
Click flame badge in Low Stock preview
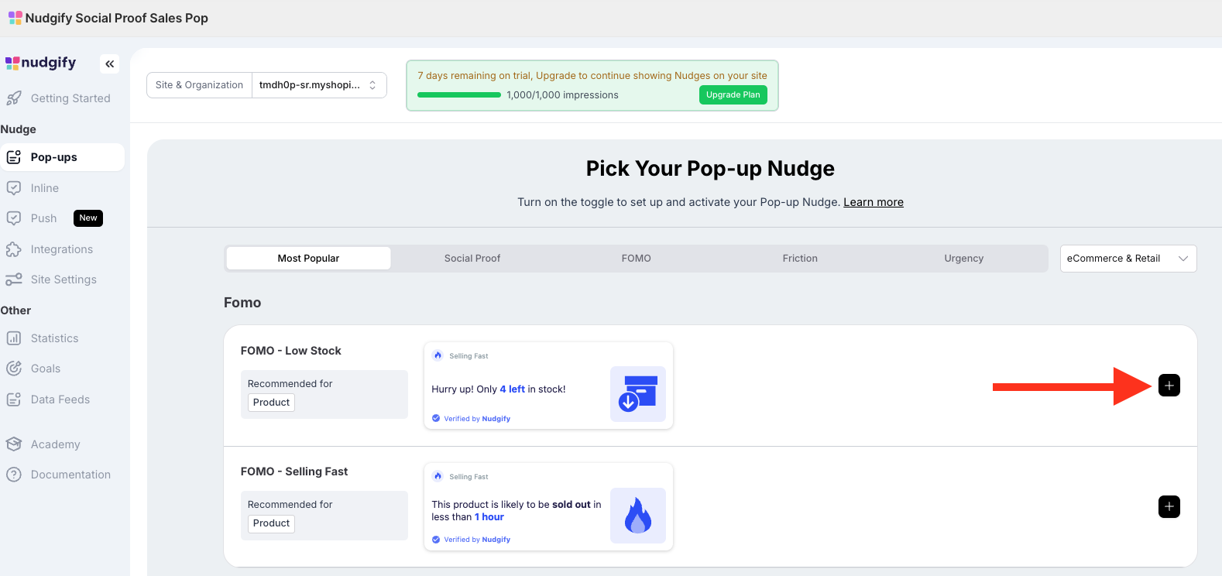[x=438, y=355]
